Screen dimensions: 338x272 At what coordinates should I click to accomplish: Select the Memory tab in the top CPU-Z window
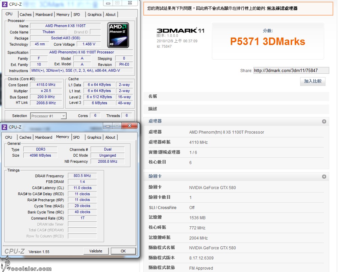click(63, 15)
